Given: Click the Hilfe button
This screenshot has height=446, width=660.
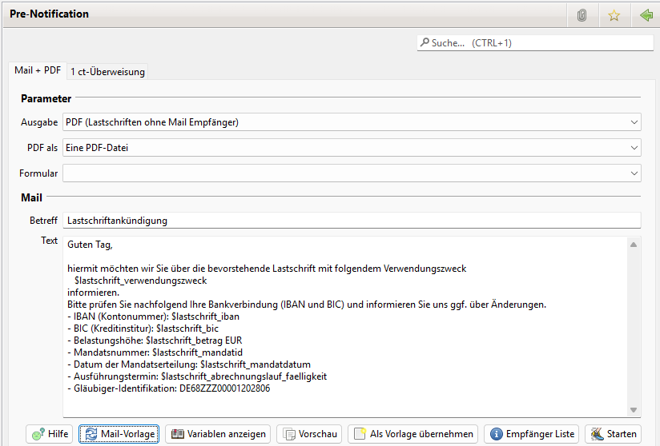Looking at the screenshot, I should [50, 434].
